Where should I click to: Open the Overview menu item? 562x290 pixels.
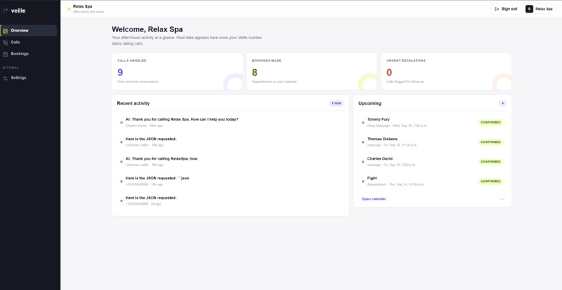[29, 31]
